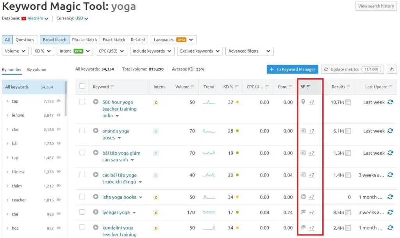Click the keyword groups sidebar scrollbar
The height and width of the screenshot is (238, 400).
click(66, 99)
